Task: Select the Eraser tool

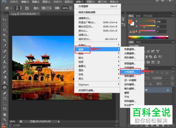Action: click(5, 72)
